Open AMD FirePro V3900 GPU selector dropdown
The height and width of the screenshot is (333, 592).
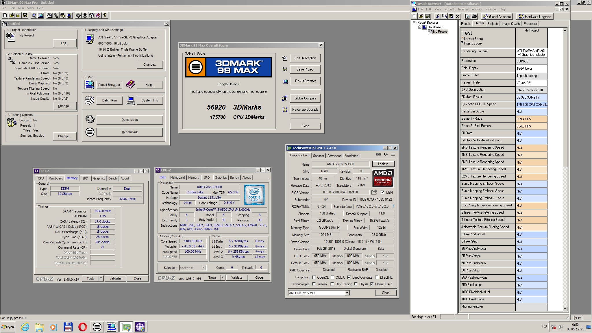pos(347,293)
